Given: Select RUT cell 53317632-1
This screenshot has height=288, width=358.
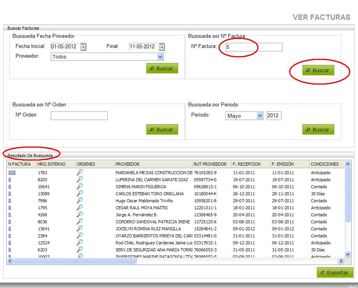Looking at the screenshot, I should click(x=205, y=243).
